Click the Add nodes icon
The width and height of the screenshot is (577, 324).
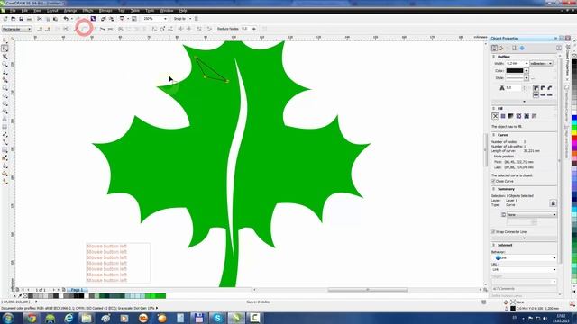coord(40,29)
